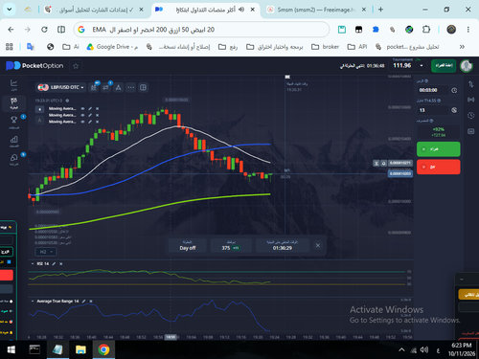
Task: Edit the first Moving Average indicator
Action: point(90,109)
